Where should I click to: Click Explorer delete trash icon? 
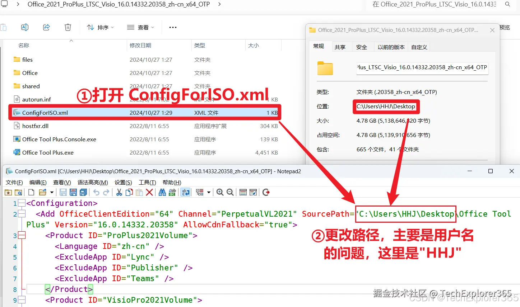coord(68,27)
